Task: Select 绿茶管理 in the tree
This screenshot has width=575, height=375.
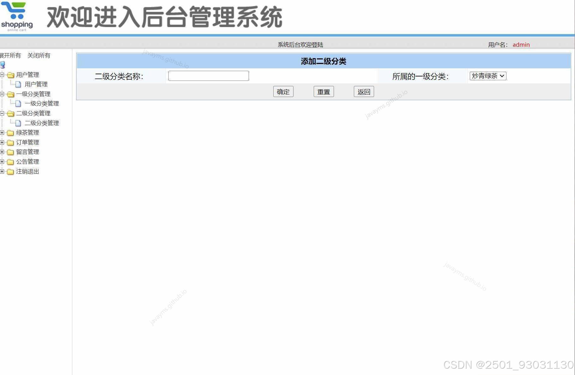Action: [28, 133]
